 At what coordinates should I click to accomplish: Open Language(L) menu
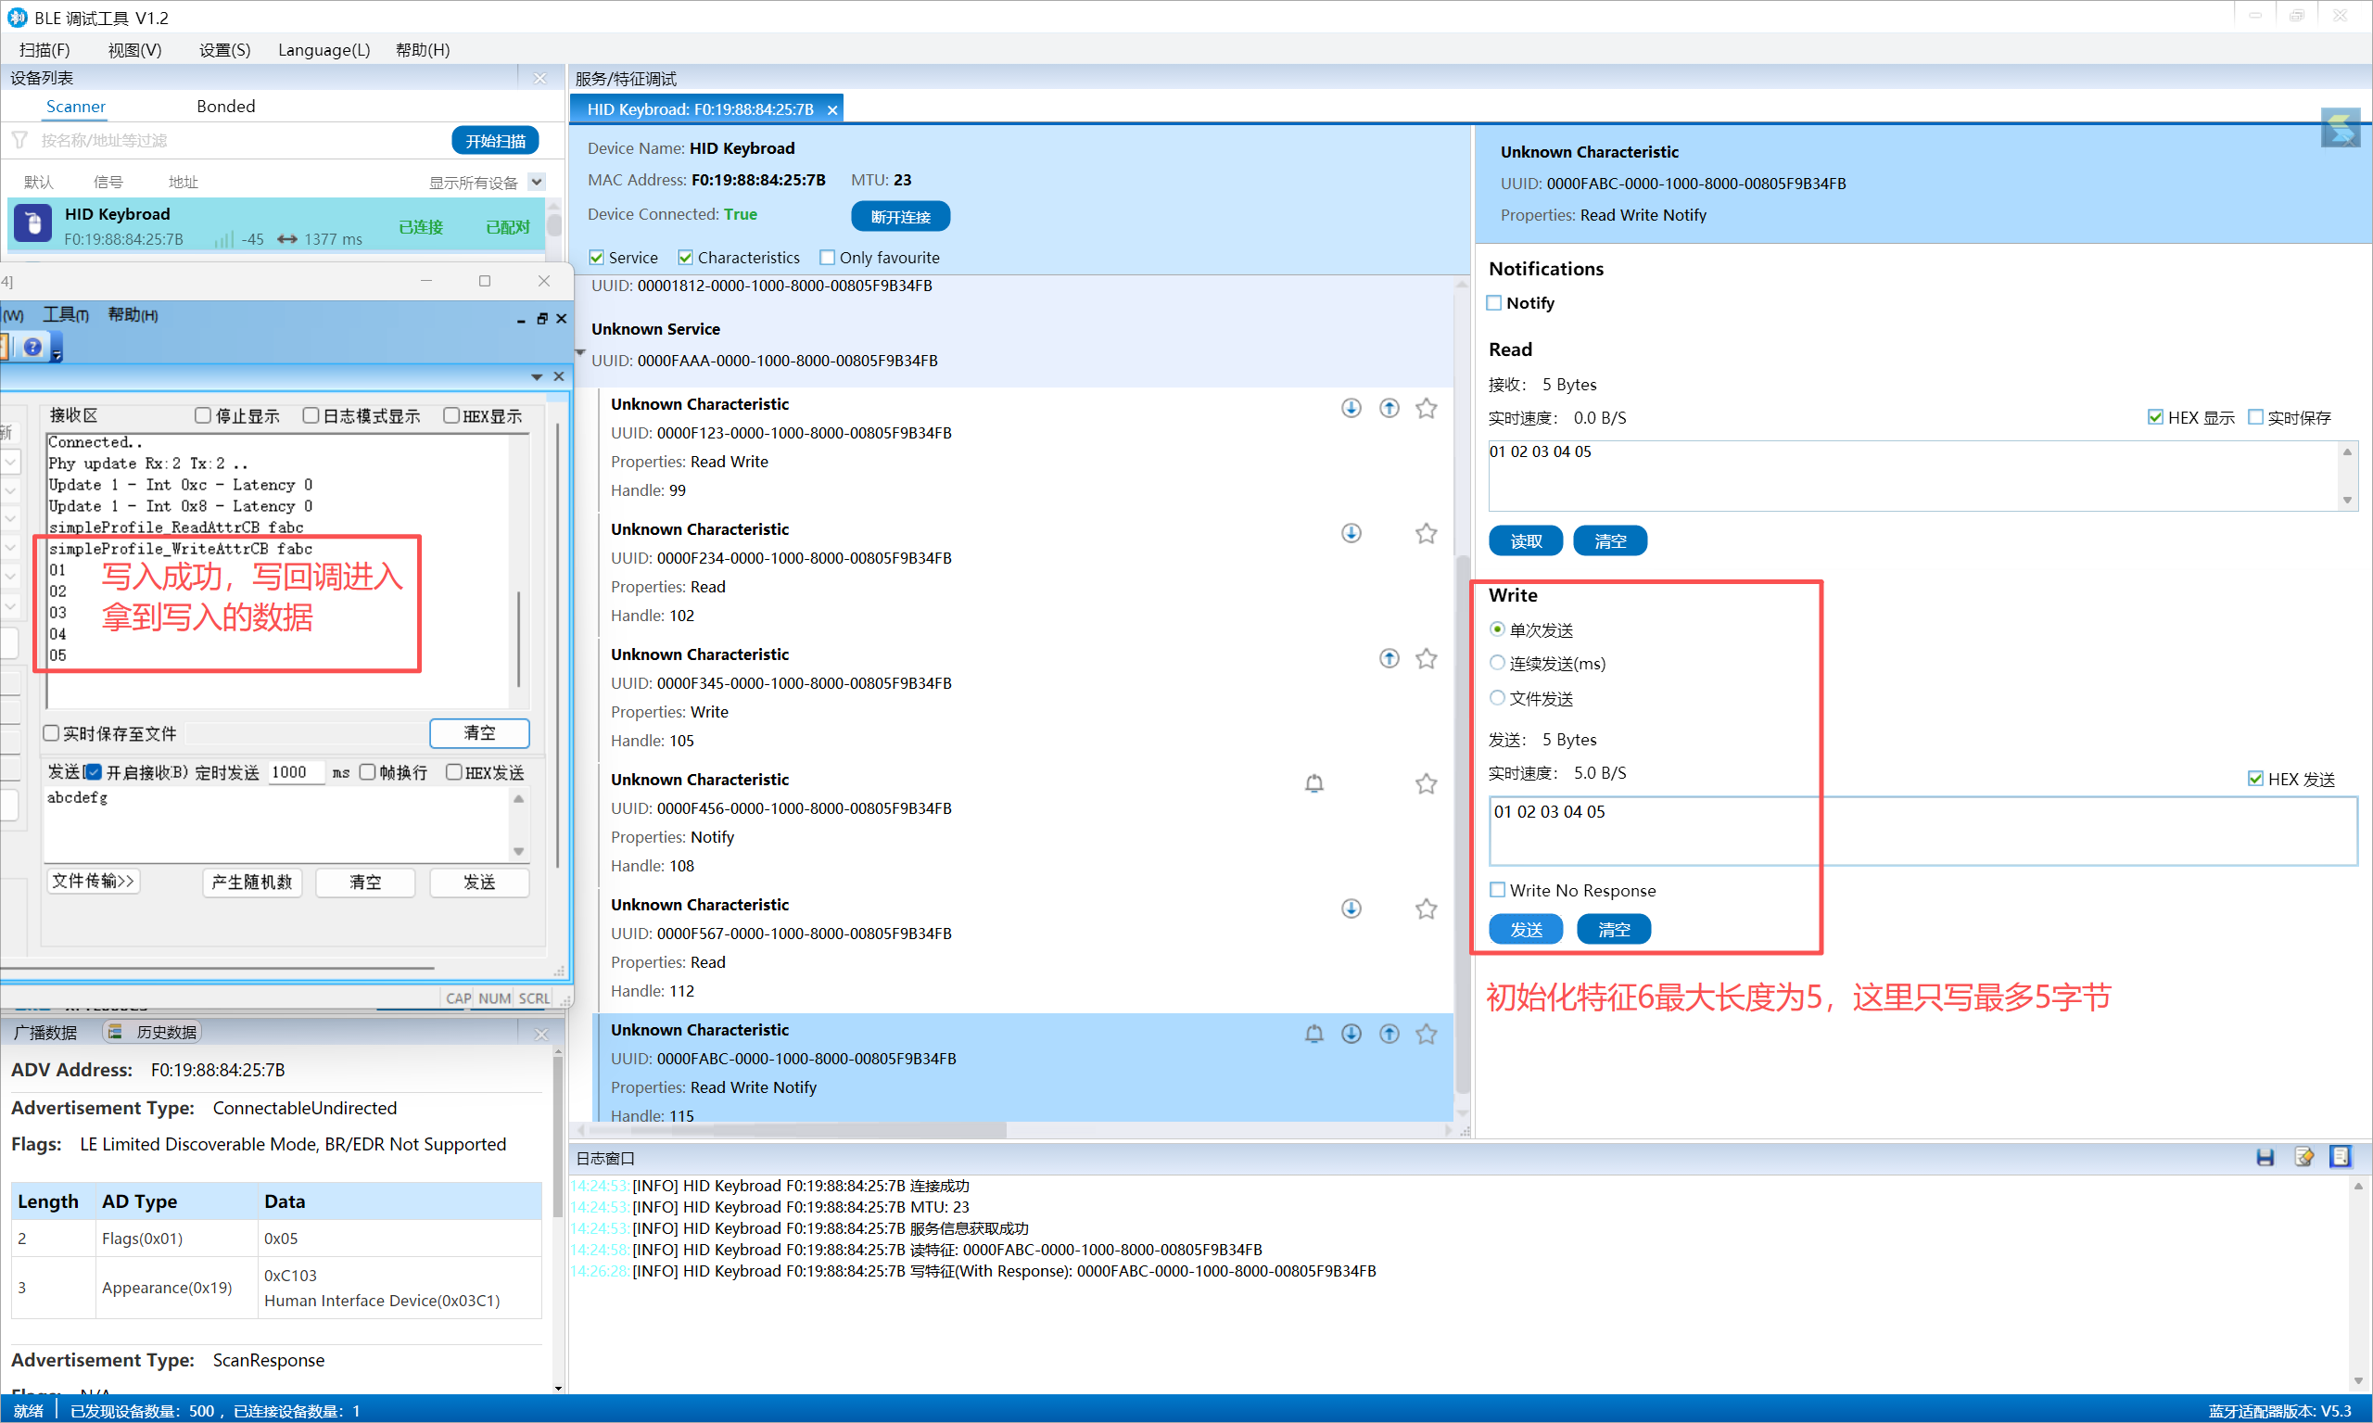coord(324,50)
